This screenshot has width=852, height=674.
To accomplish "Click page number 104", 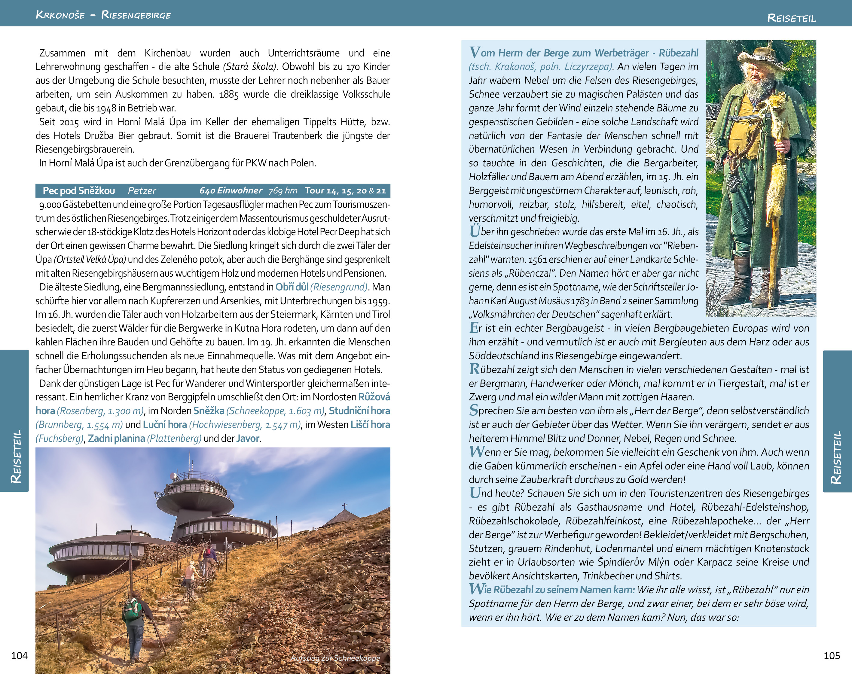I will (x=19, y=655).
